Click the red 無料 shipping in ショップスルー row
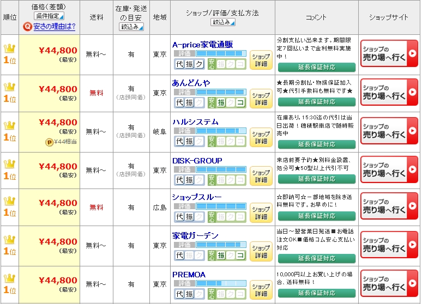 click(x=97, y=208)
